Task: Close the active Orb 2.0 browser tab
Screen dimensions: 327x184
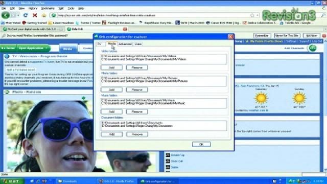Action: coord(125,29)
